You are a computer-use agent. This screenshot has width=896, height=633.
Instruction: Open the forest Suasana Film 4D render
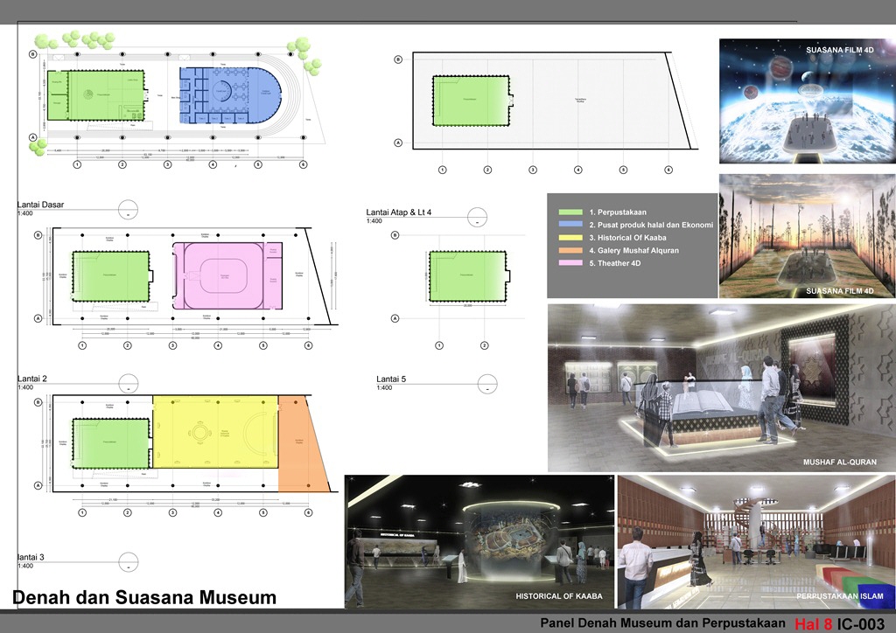pyautogui.click(x=807, y=236)
